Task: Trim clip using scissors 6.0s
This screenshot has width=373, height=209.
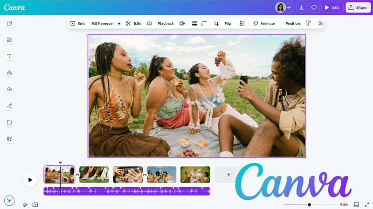Action: coord(133,24)
